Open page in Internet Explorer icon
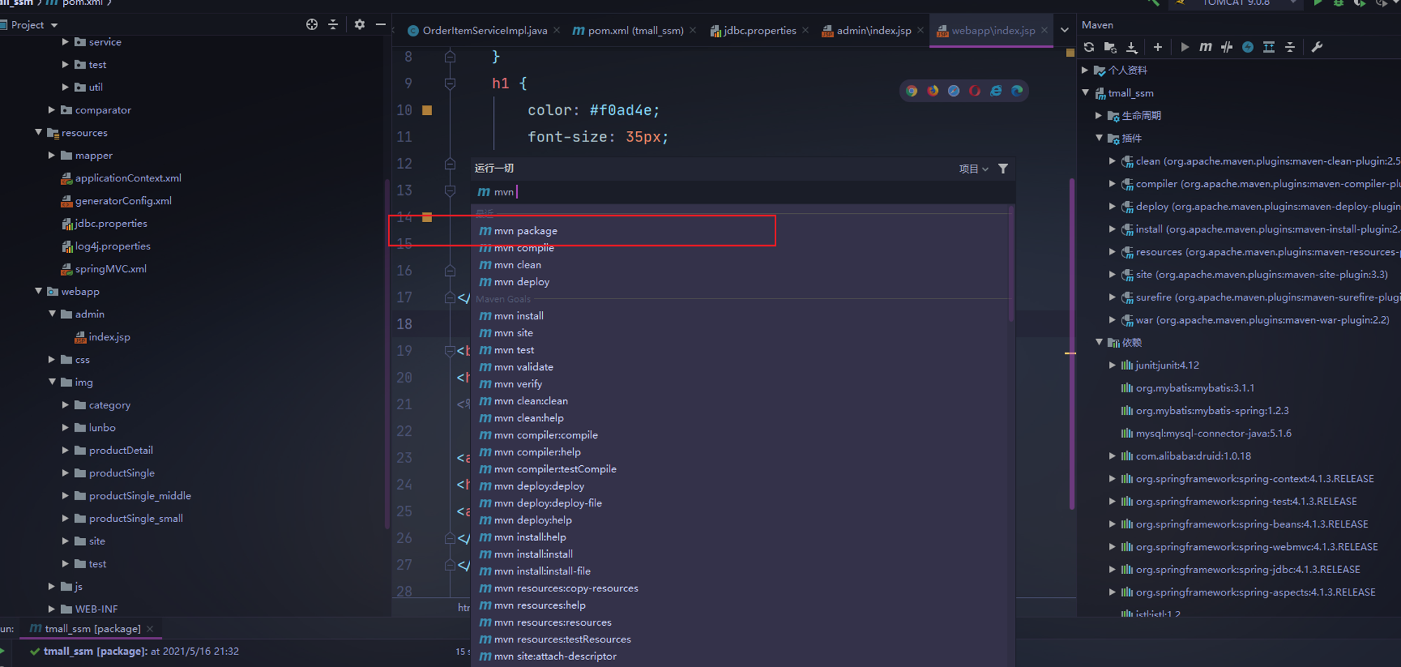 click(x=995, y=90)
